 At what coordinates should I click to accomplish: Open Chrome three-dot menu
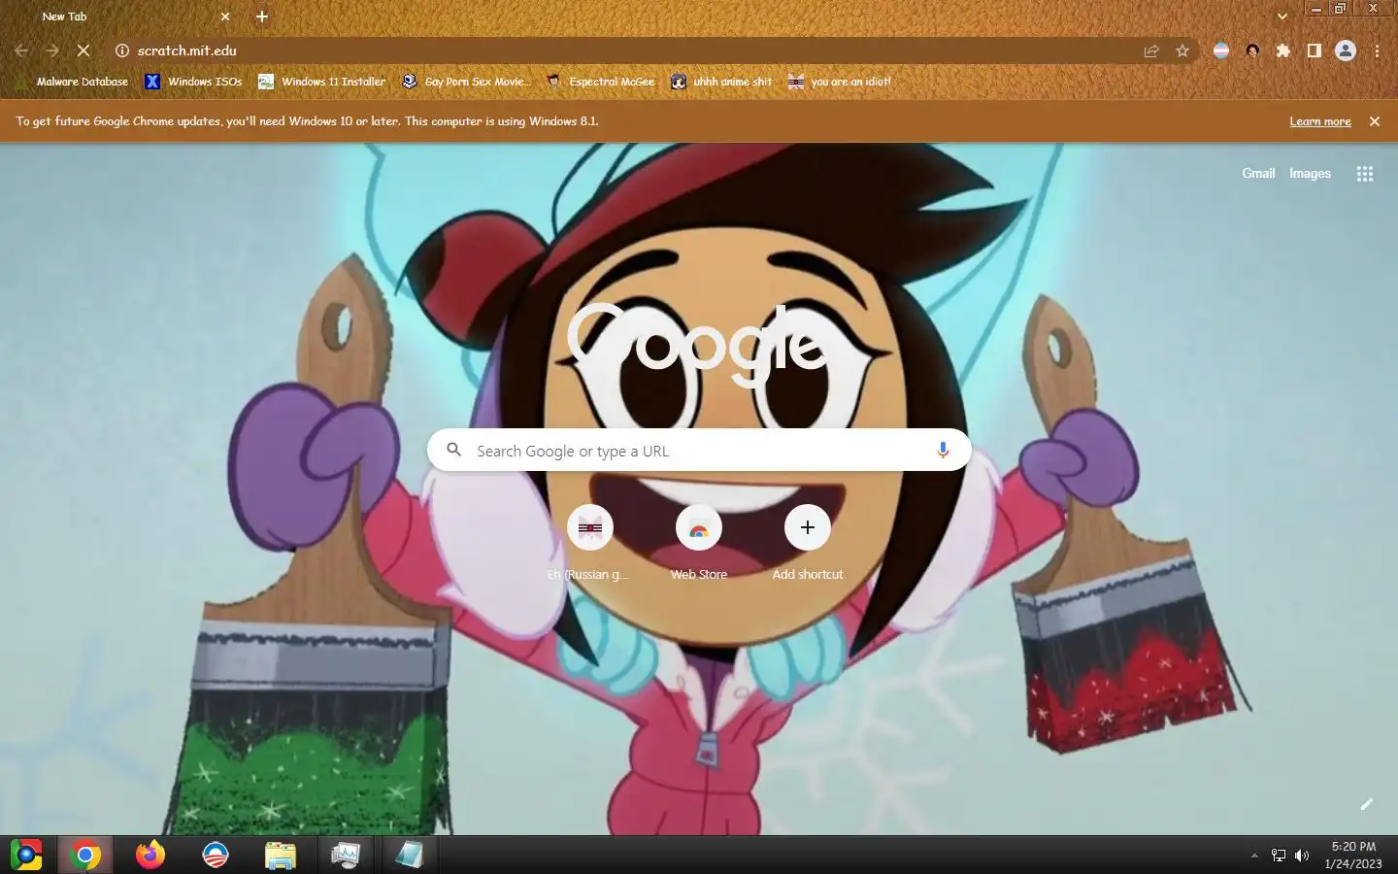tap(1377, 50)
